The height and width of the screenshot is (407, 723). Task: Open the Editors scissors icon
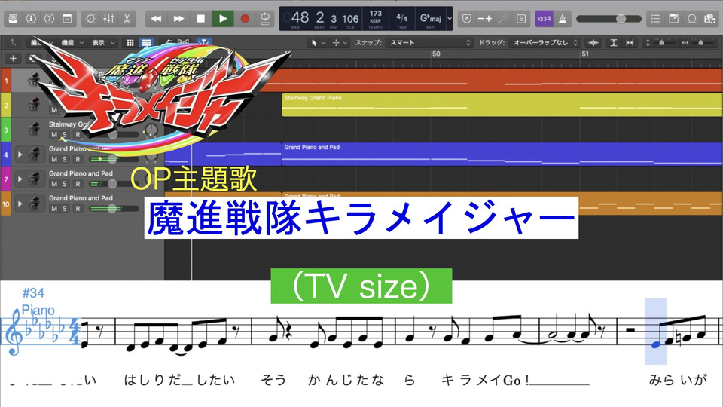pyautogui.click(x=127, y=18)
